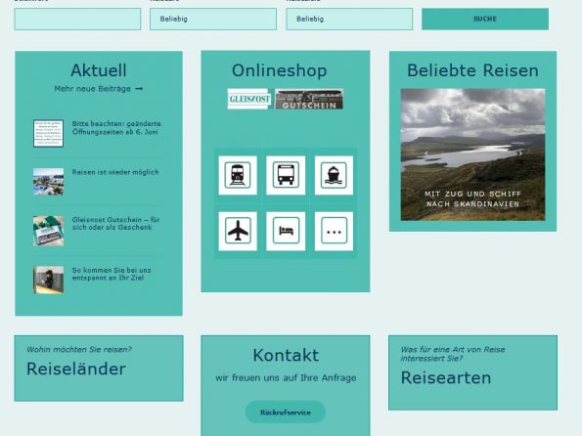Screen dimensions: 582x436
Task: Open the Gutschein banner image
Action: (309, 99)
